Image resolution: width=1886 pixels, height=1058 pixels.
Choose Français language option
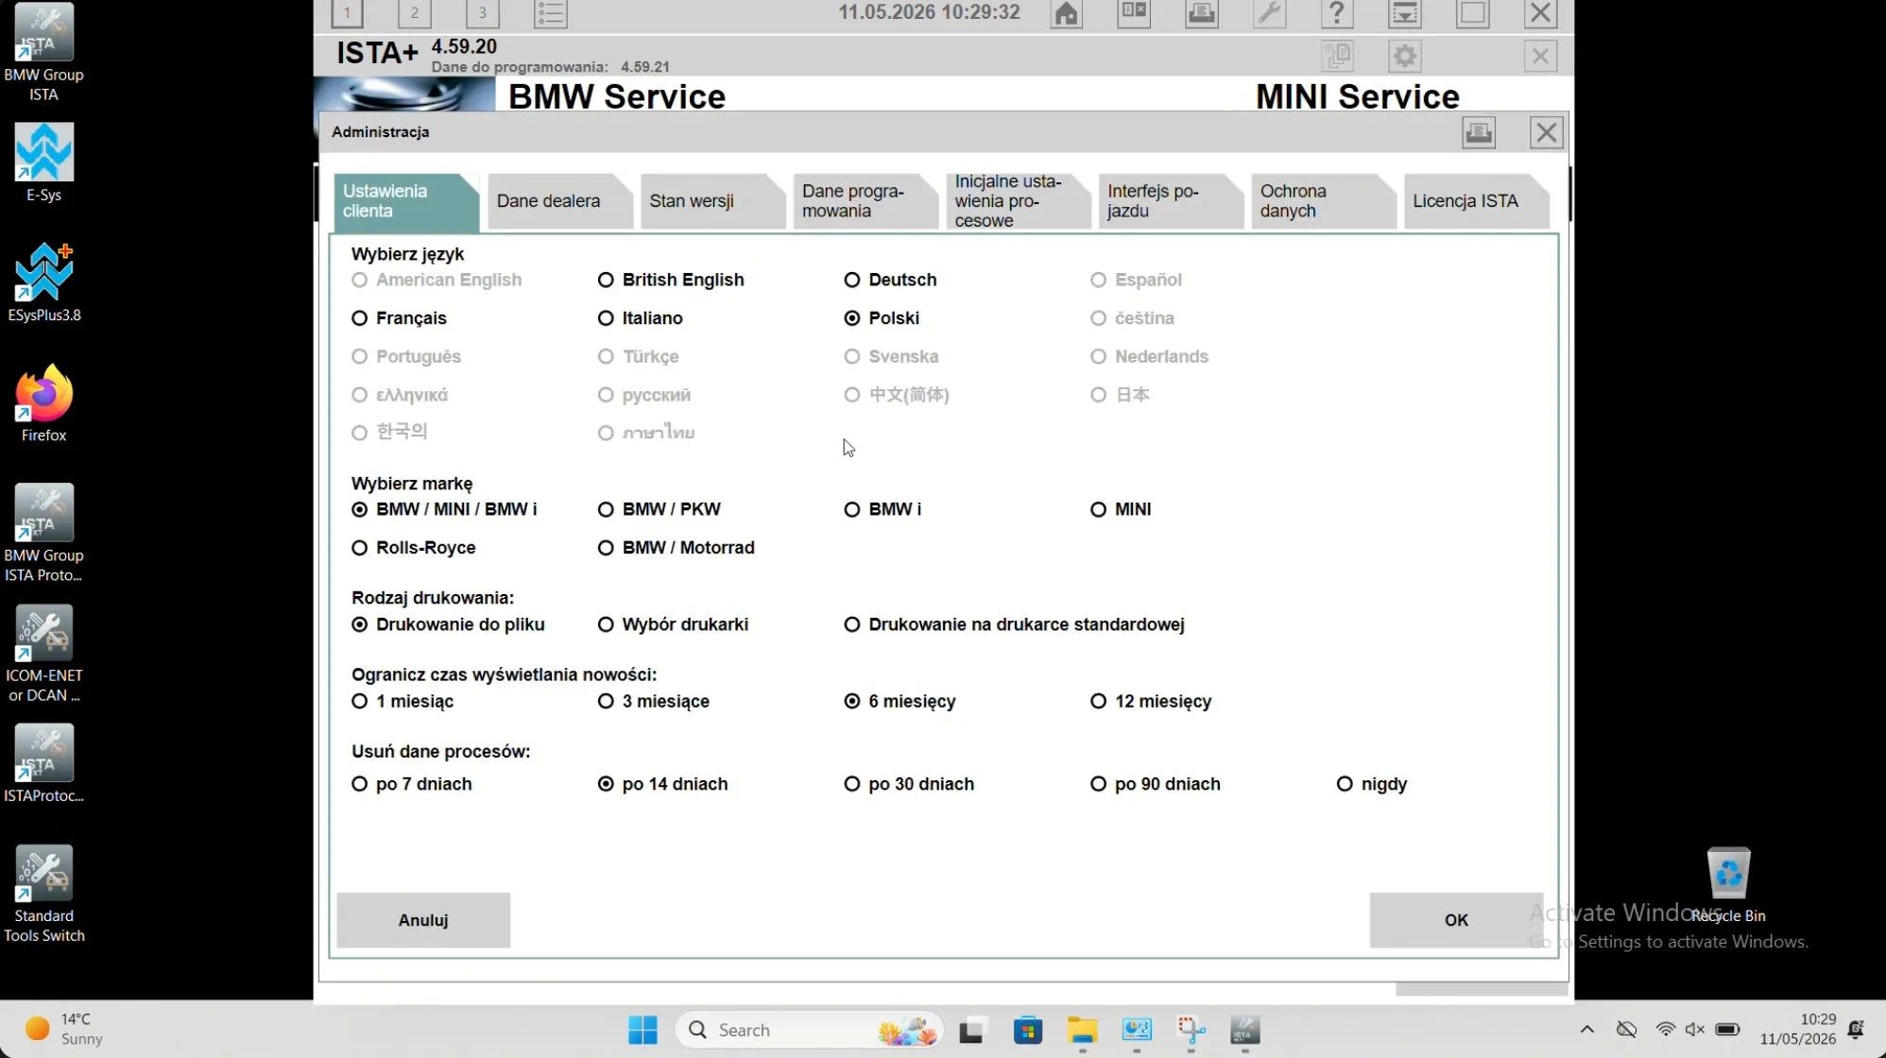[x=399, y=318]
